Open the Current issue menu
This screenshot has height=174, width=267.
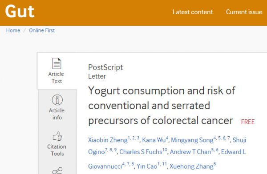pyautogui.click(x=244, y=12)
